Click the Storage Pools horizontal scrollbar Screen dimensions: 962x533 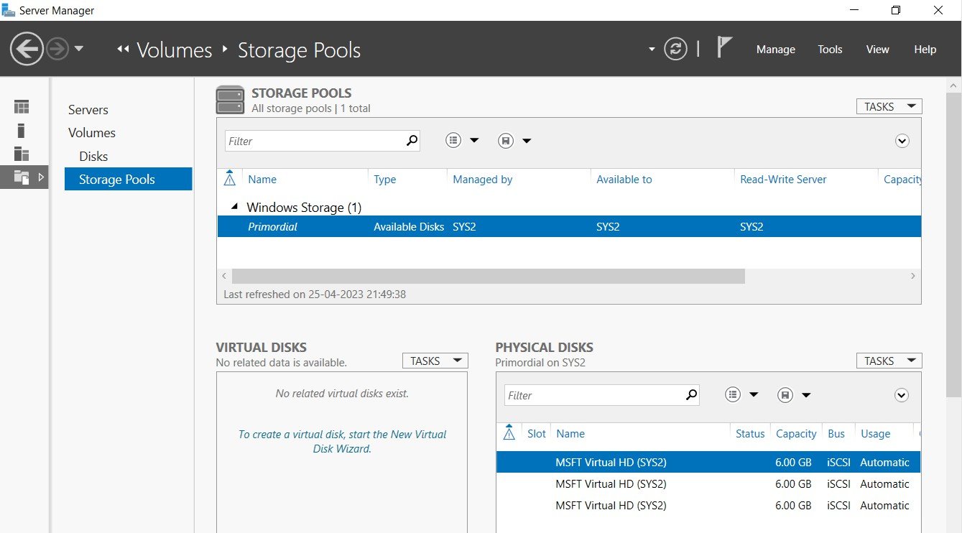489,276
